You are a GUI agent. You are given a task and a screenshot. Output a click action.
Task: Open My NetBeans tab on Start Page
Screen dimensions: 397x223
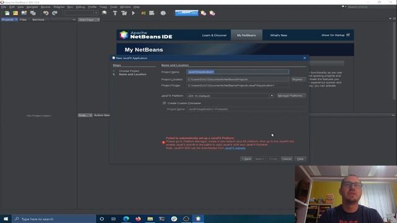pyautogui.click(x=246, y=35)
